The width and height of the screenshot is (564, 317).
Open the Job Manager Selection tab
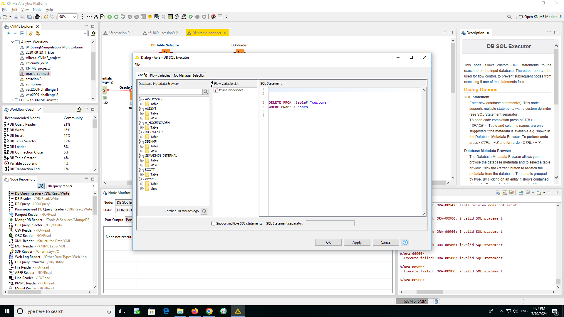pos(189,75)
